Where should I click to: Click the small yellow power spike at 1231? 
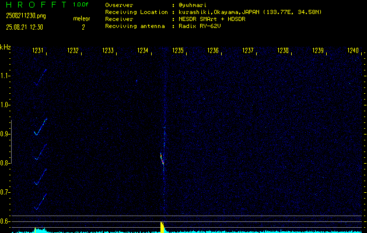point(35,230)
